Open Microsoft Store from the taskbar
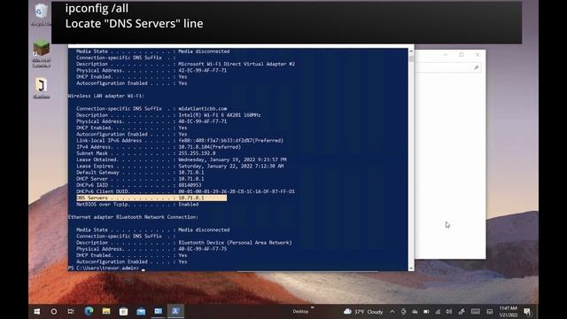Image resolution: width=567 pixels, height=319 pixels. tap(123, 311)
